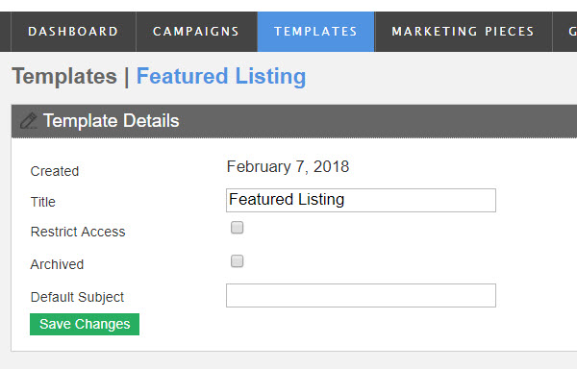Open the Dashboard tab
The width and height of the screenshot is (577, 369).
tap(73, 32)
